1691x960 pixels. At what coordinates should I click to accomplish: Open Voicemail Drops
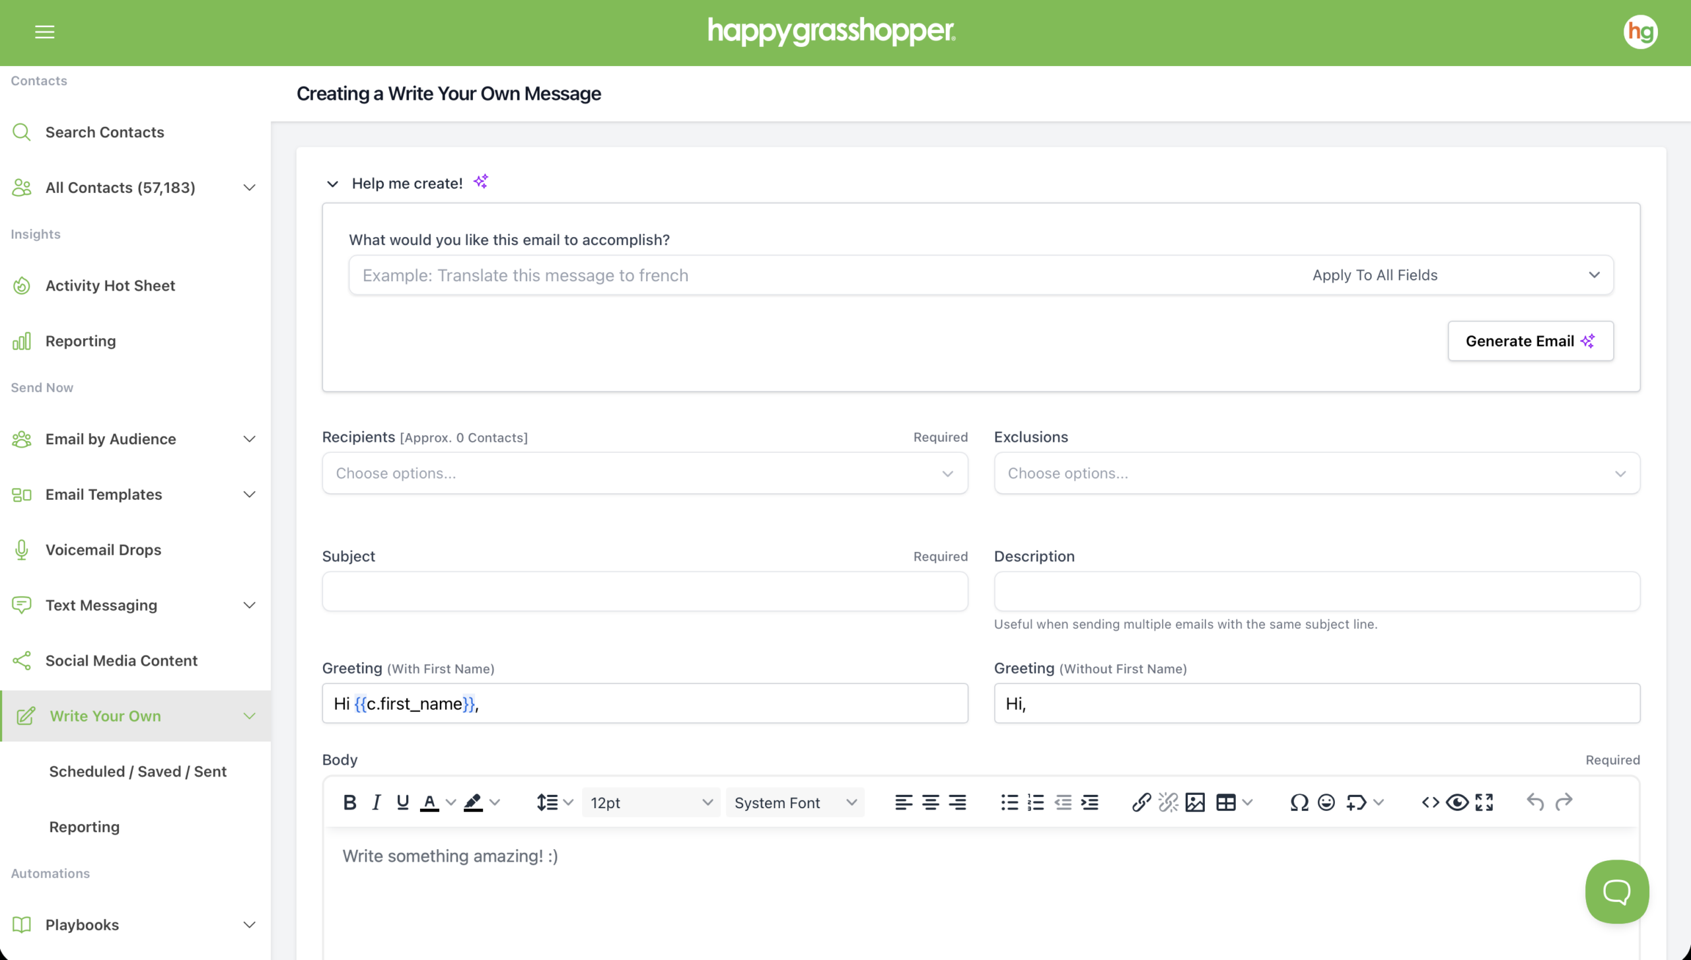click(103, 550)
